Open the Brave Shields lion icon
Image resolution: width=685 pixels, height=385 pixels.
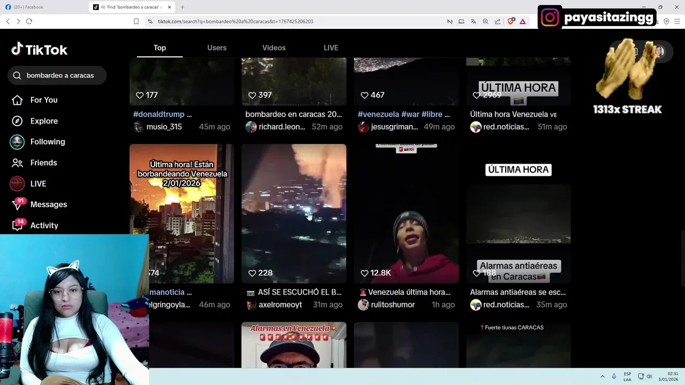tap(511, 21)
